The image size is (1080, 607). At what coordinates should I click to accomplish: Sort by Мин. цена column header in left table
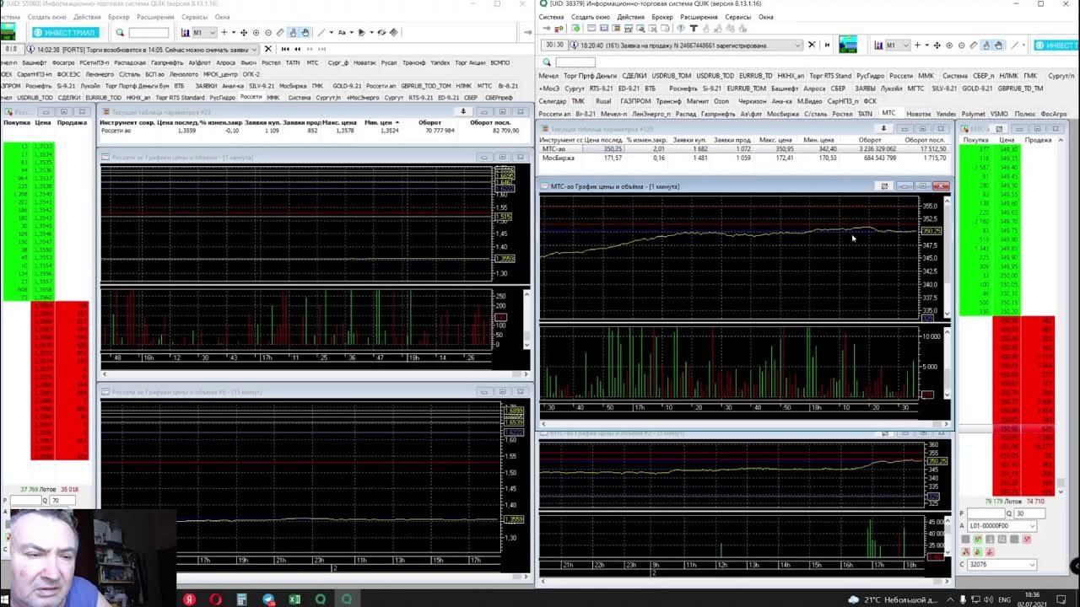click(382, 122)
